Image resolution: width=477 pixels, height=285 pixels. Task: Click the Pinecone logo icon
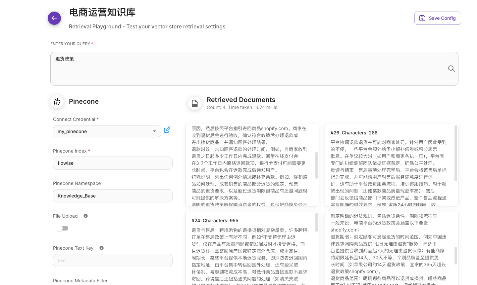point(57,102)
